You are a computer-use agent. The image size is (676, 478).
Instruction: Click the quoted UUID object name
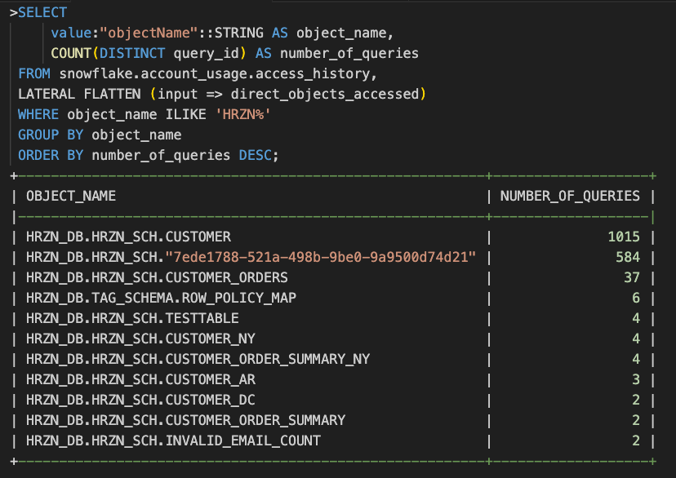click(320, 257)
